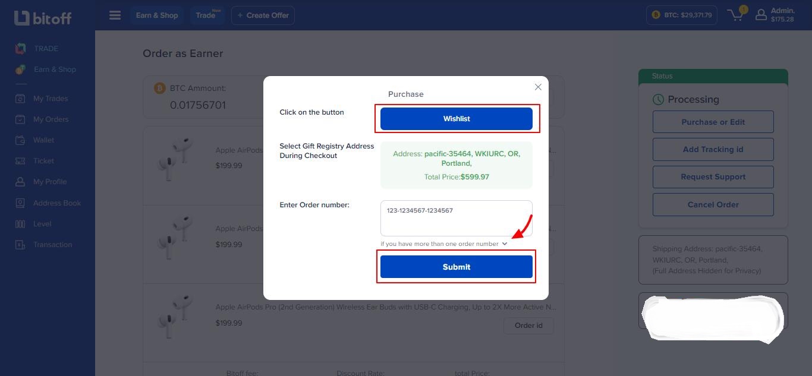The image size is (812, 376).
Task: Submit the order number
Action: [x=456, y=267]
